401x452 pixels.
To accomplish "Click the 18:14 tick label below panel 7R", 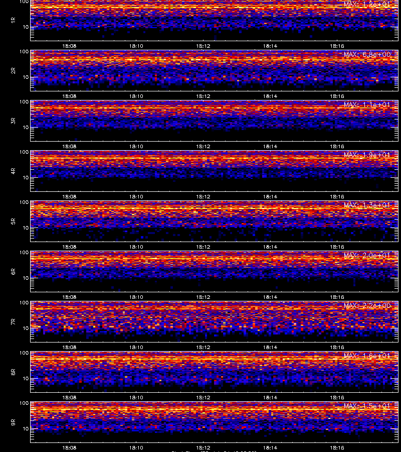I will click(x=270, y=348).
